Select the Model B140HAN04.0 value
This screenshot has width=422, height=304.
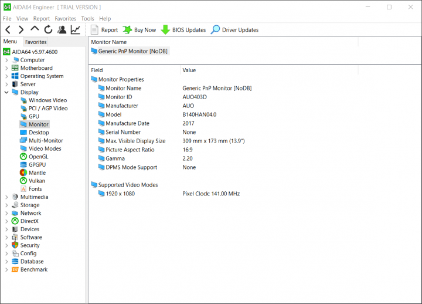199,114
